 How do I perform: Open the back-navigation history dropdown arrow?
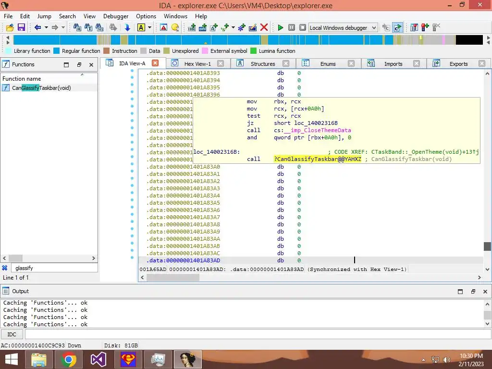pos(46,27)
